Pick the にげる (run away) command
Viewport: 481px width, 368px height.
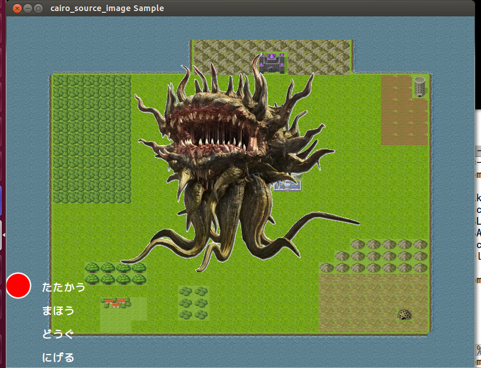pos(59,357)
